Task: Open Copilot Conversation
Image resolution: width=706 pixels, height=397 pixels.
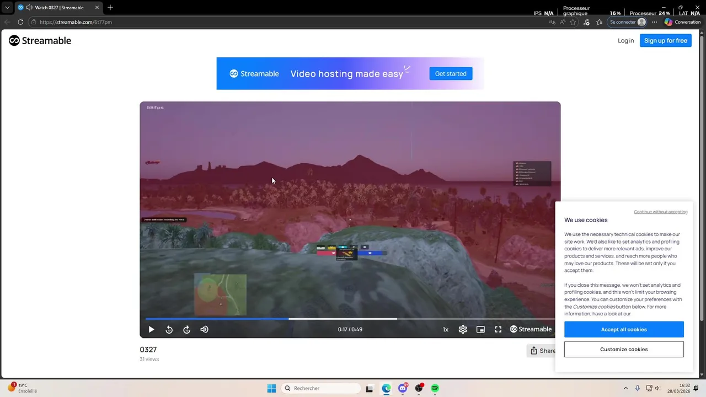Action: [682, 22]
